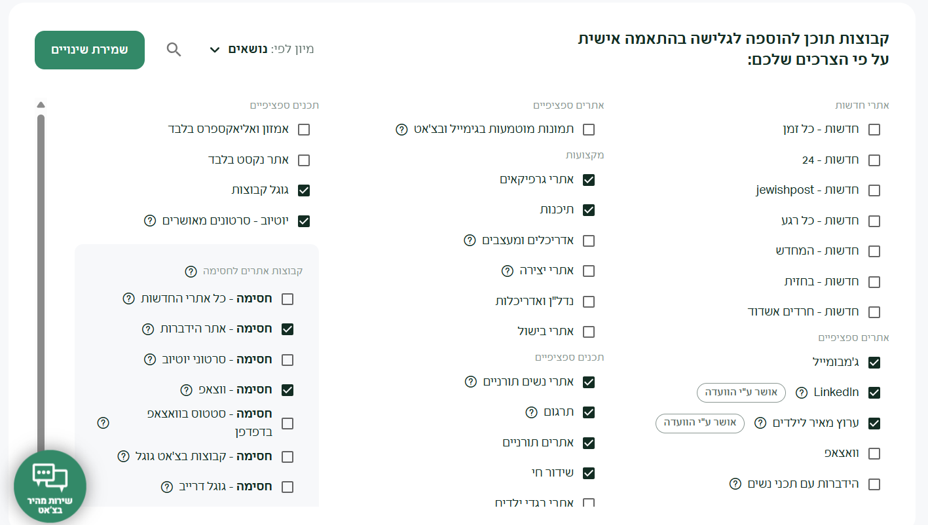Enable the חדשות - כל זמן checkbox

(874, 130)
